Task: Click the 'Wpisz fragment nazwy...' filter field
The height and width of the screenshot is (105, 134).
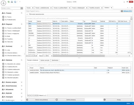Action: pos(73,11)
